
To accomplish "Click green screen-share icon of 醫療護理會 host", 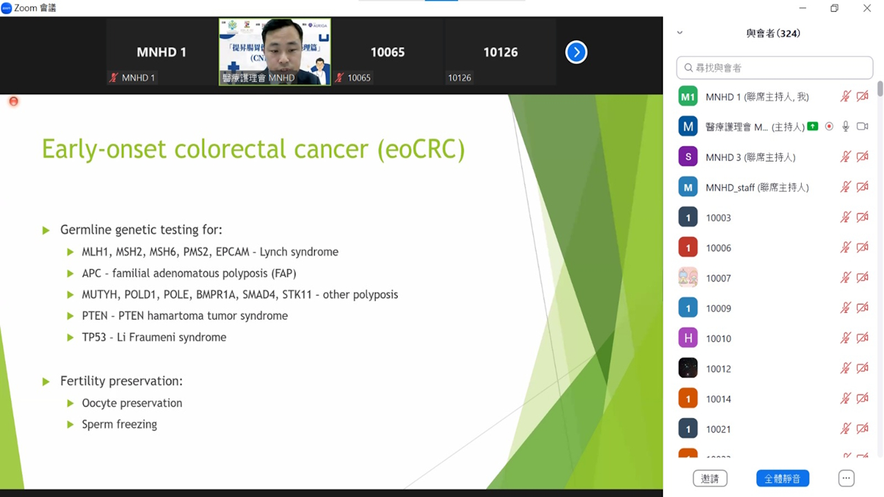I will pyautogui.click(x=813, y=126).
